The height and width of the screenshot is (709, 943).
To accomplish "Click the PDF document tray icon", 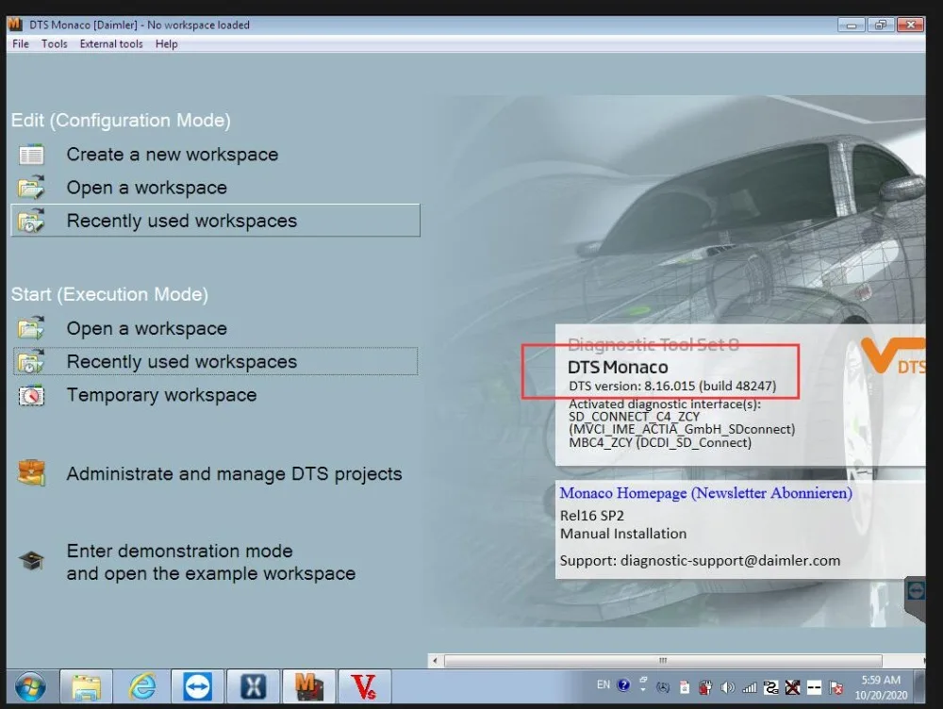I will point(685,687).
